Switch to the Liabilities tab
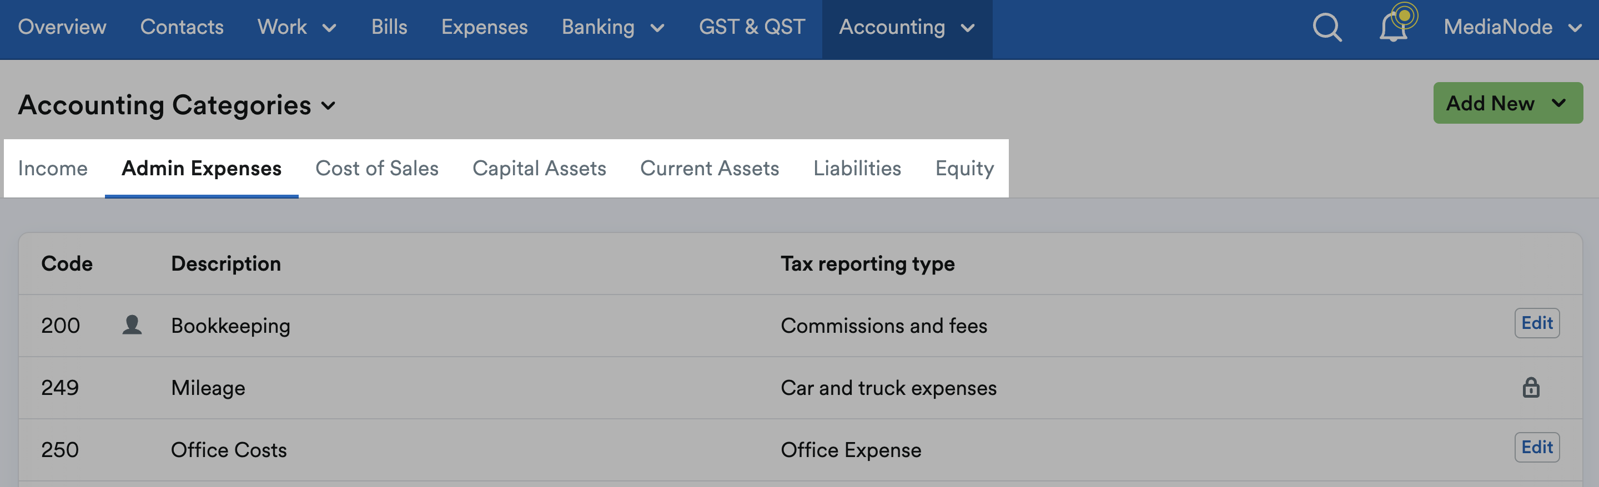This screenshot has height=487, width=1599. pyautogui.click(x=857, y=168)
